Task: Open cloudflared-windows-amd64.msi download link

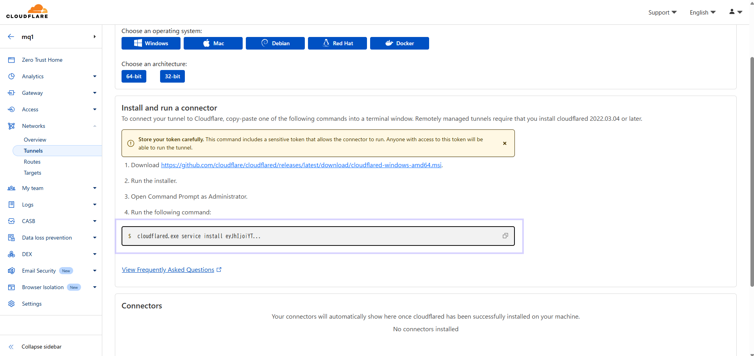Action: coord(301,165)
